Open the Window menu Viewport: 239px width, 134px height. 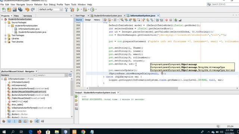(x=82, y=4)
